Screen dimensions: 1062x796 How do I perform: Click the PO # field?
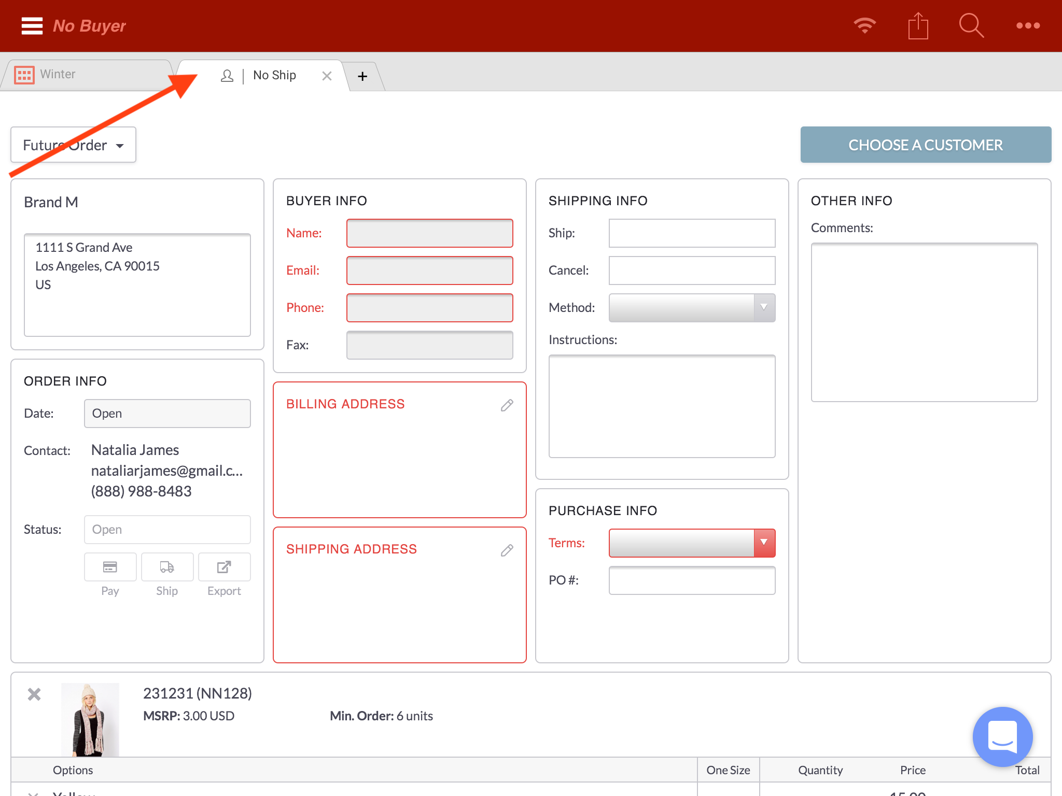(x=692, y=580)
